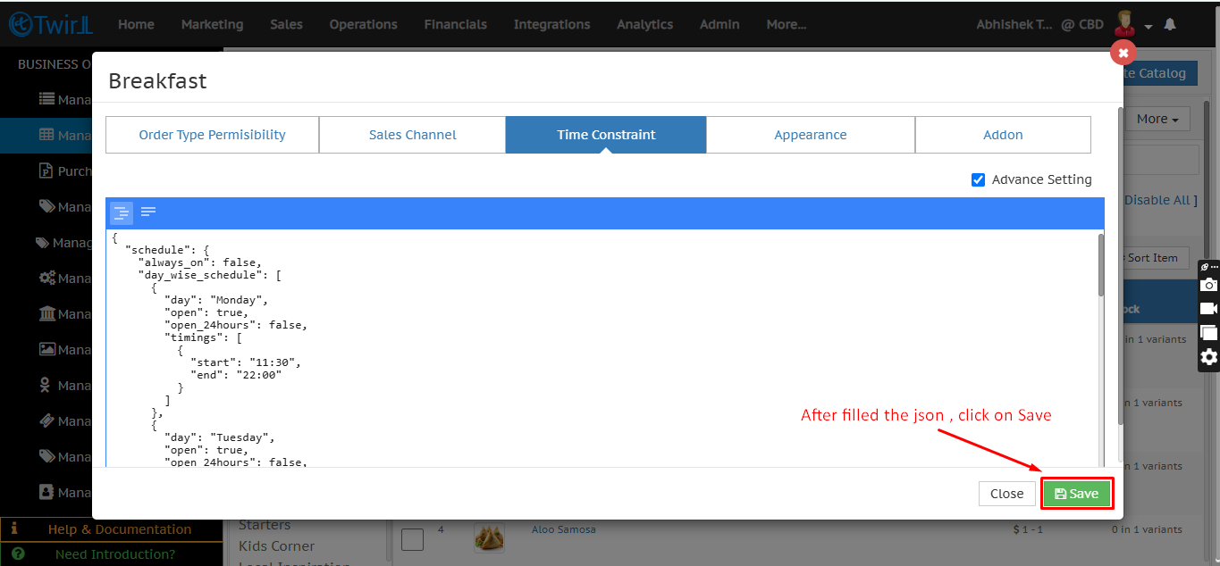Image resolution: width=1220 pixels, height=566 pixels.
Task: Click the user avatar icon
Action: pos(1125,24)
